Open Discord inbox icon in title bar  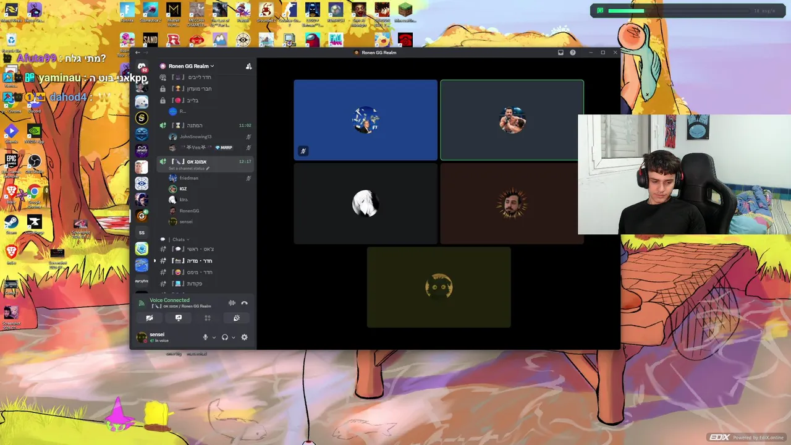click(x=560, y=53)
